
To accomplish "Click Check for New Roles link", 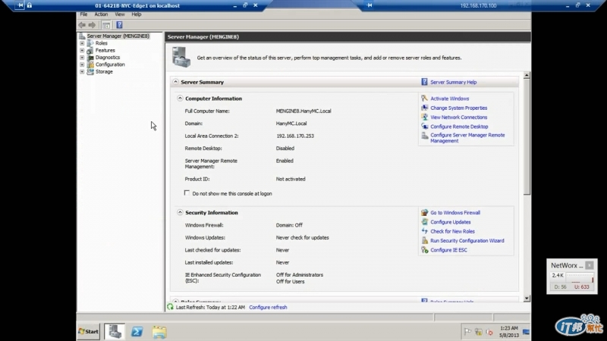I will (452, 231).
